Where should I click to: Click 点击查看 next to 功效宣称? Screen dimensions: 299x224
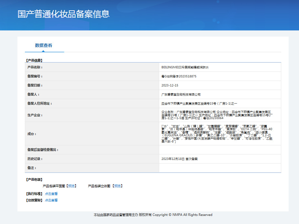tap(51, 200)
